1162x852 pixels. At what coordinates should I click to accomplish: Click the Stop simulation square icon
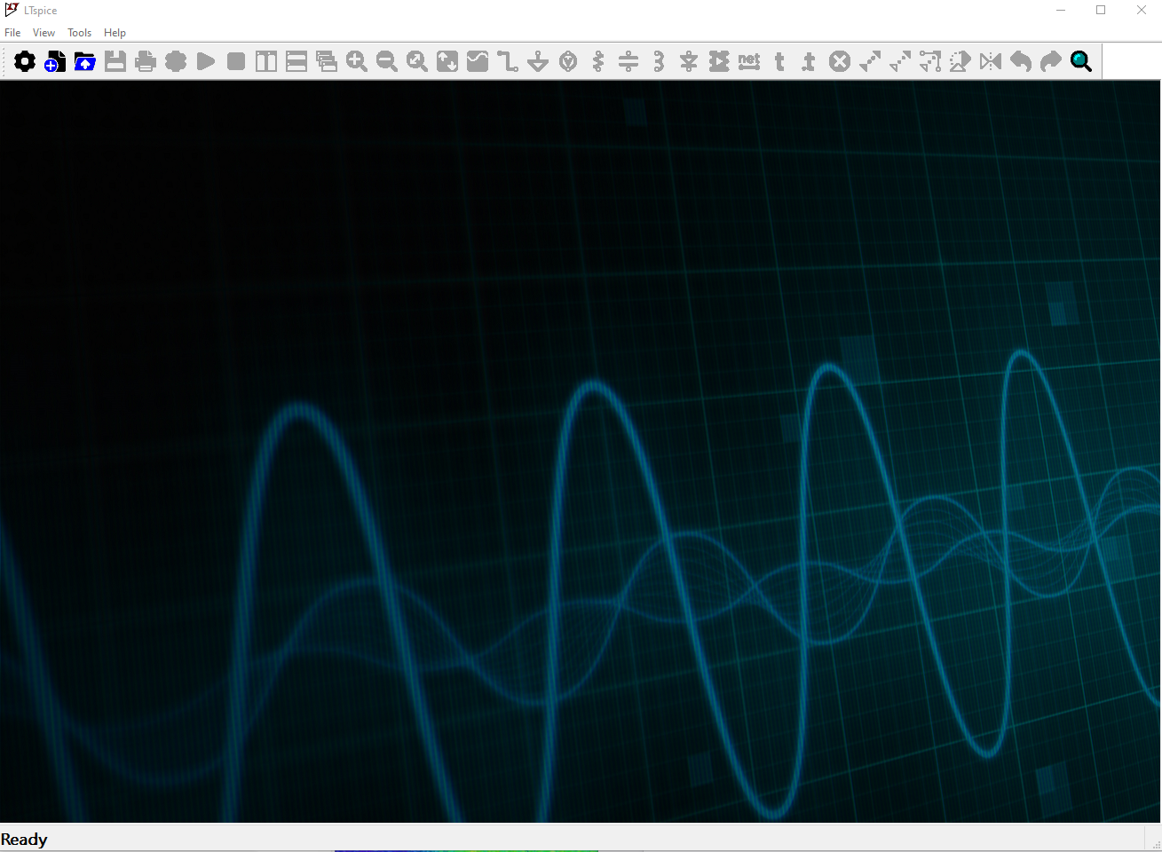click(x=236, y=61)
